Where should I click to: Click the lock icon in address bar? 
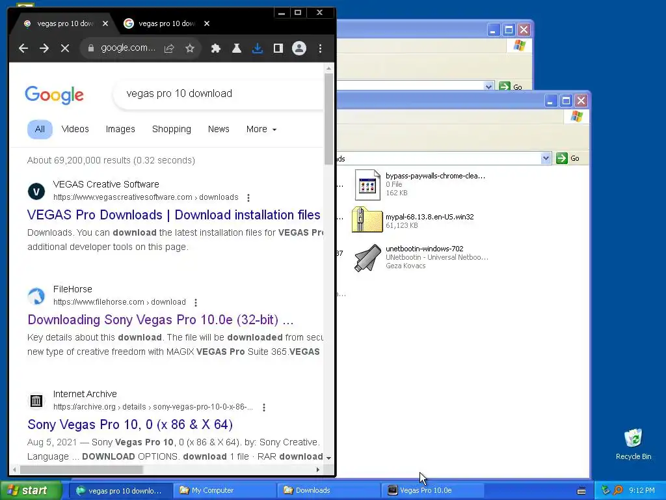(90, 48)
